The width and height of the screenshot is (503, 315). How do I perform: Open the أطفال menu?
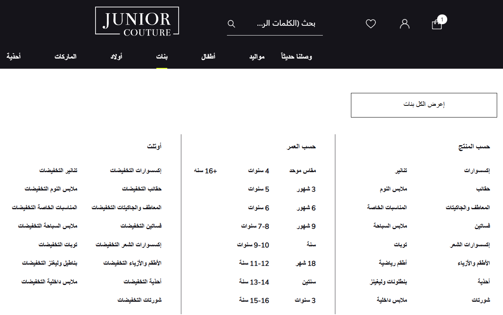tap(208, 57)
